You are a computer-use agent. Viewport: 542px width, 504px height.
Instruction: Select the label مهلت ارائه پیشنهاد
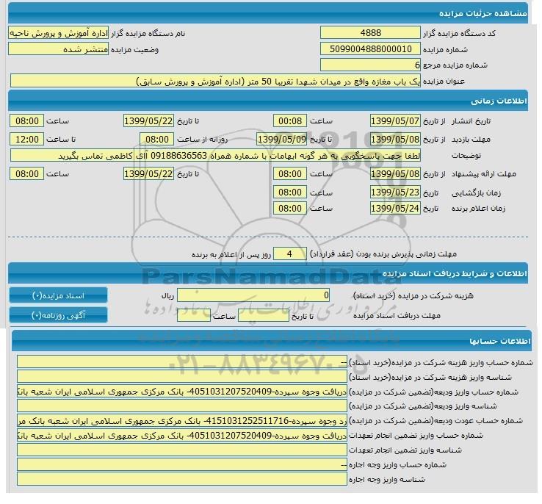coord(483,174)
